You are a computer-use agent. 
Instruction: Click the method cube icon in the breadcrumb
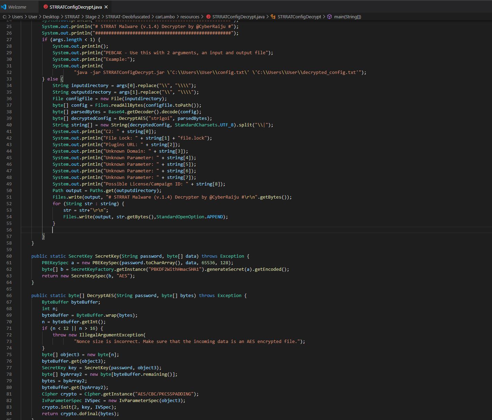click(329, 17)
